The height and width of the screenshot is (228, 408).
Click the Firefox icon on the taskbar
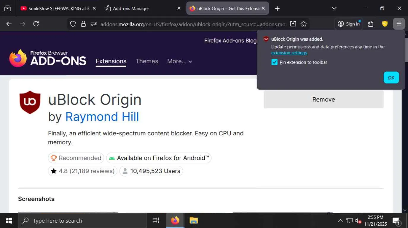175,221
